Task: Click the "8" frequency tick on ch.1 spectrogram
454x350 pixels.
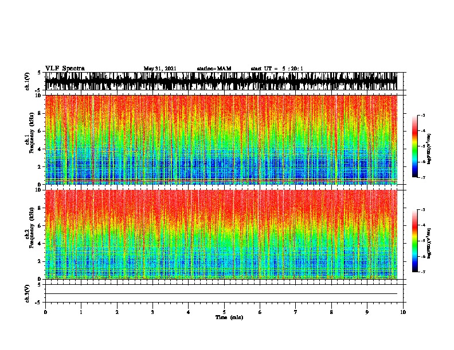Action: (40, 113)
